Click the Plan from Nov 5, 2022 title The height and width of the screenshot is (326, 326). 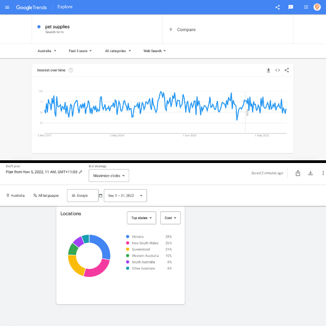coord(41,172)
